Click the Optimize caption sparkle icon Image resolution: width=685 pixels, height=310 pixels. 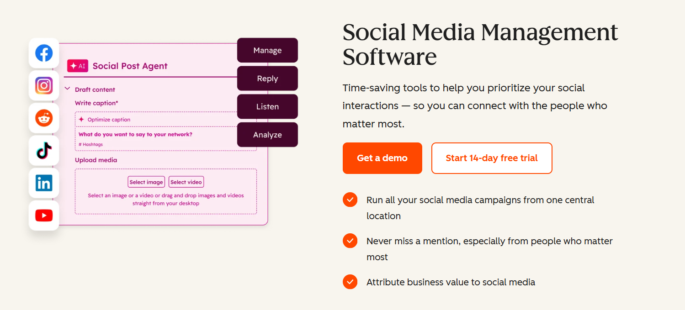coord(80,119)
